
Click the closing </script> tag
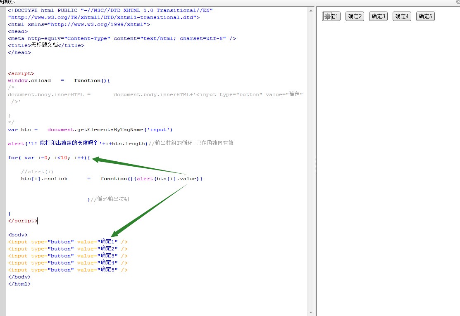coord(23,221)
